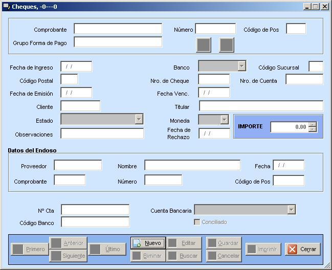
Task: Click the Guardar button
Action: (223, 243)
